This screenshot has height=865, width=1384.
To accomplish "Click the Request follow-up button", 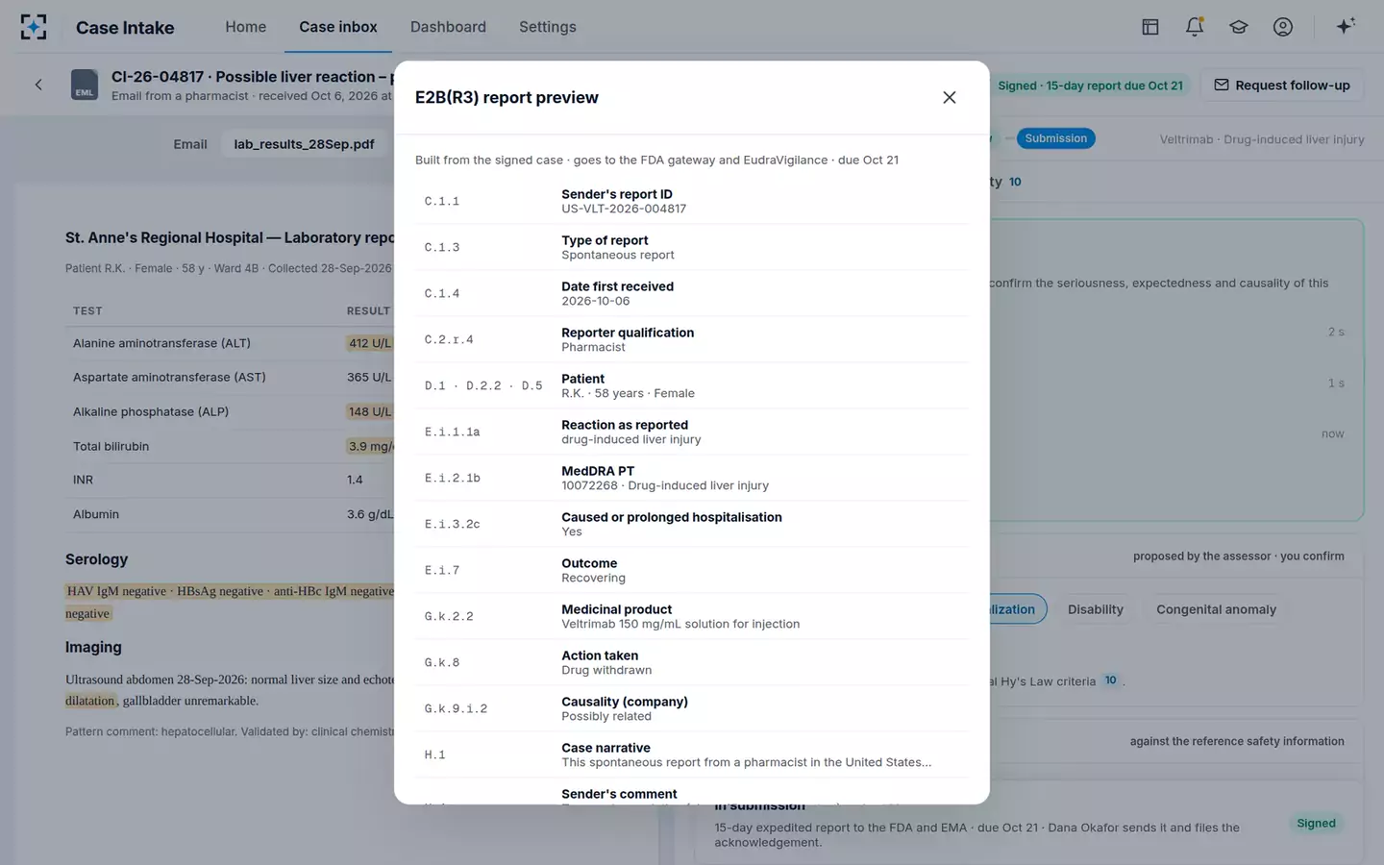I will [1282, 86].
